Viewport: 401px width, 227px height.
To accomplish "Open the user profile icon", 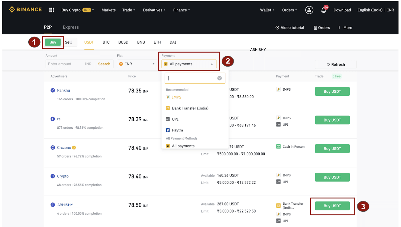I will tap(309, 10).
